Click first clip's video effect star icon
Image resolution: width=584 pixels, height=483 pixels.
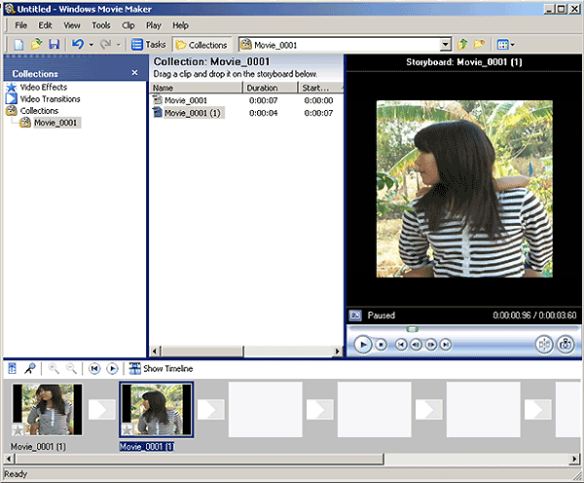pyautogui.click(x=18, y=430)
